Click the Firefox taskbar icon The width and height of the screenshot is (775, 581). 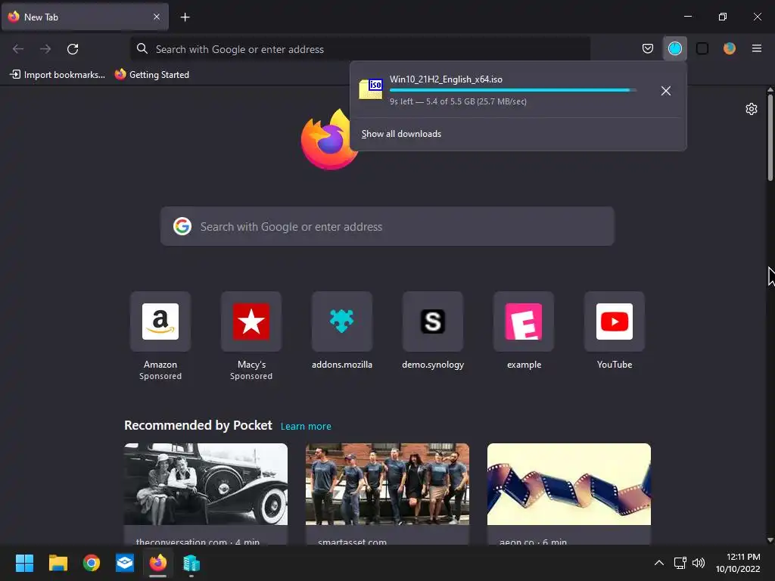point(158,563)
